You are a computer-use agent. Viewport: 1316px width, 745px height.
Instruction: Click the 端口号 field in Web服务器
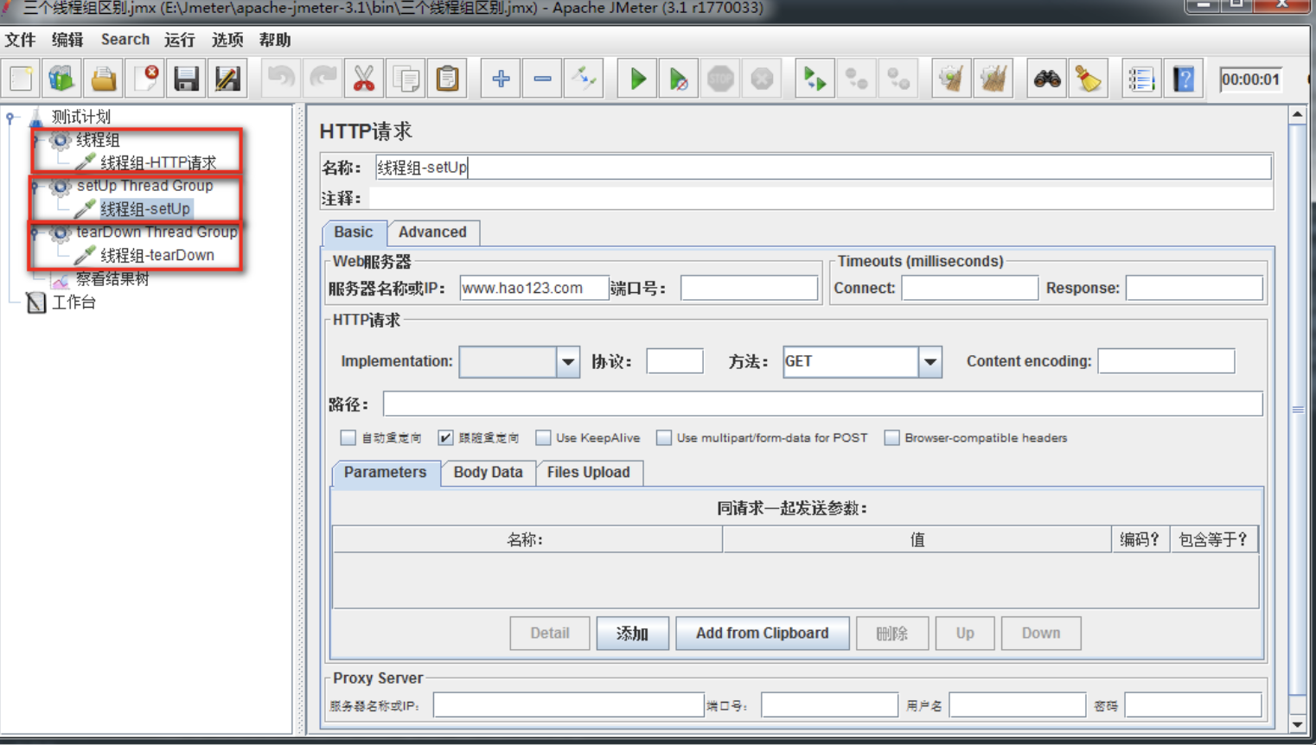[749, 288]
